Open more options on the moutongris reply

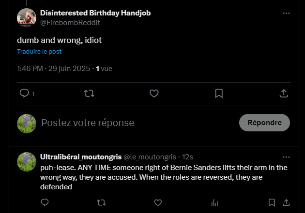286,157
